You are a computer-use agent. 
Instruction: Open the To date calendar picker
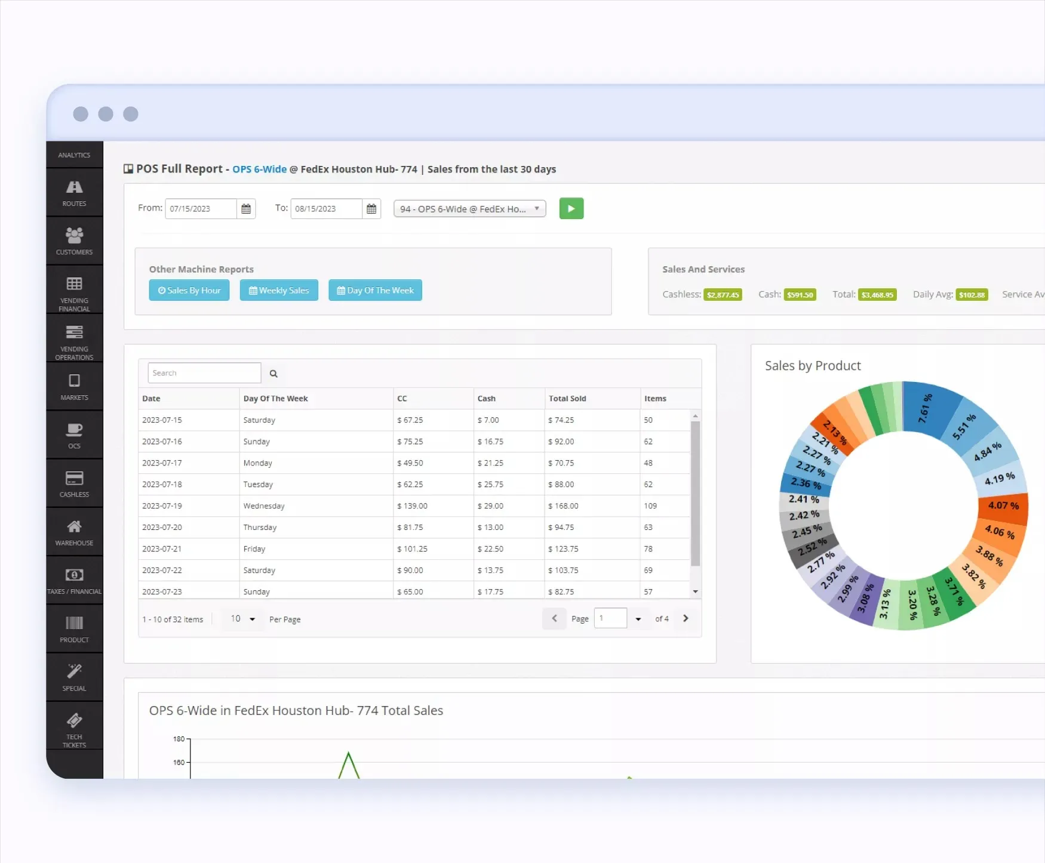(371, 209)
